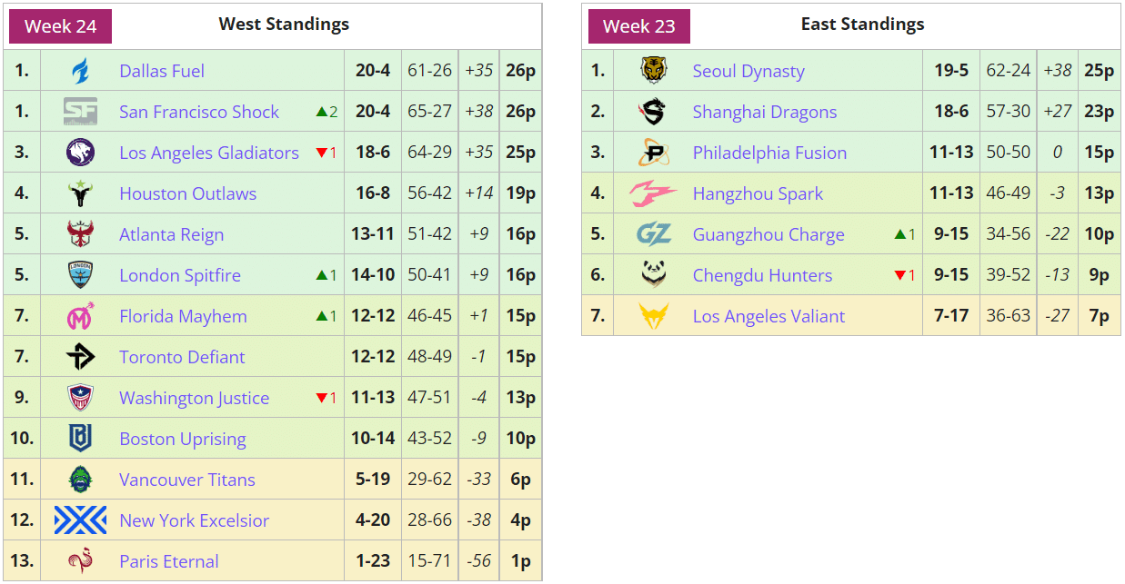Go to Vancouver Titans team page
The image size is (1125, 584).
coord(186,480)
